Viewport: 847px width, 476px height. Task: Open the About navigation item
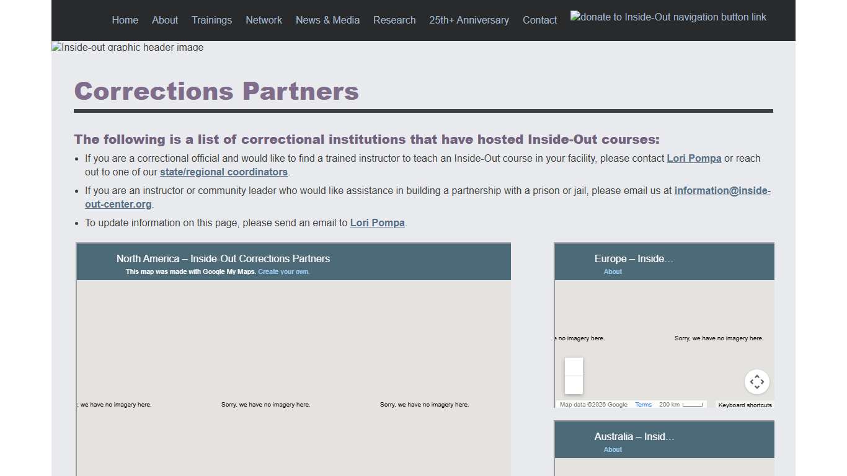[164, 20]
